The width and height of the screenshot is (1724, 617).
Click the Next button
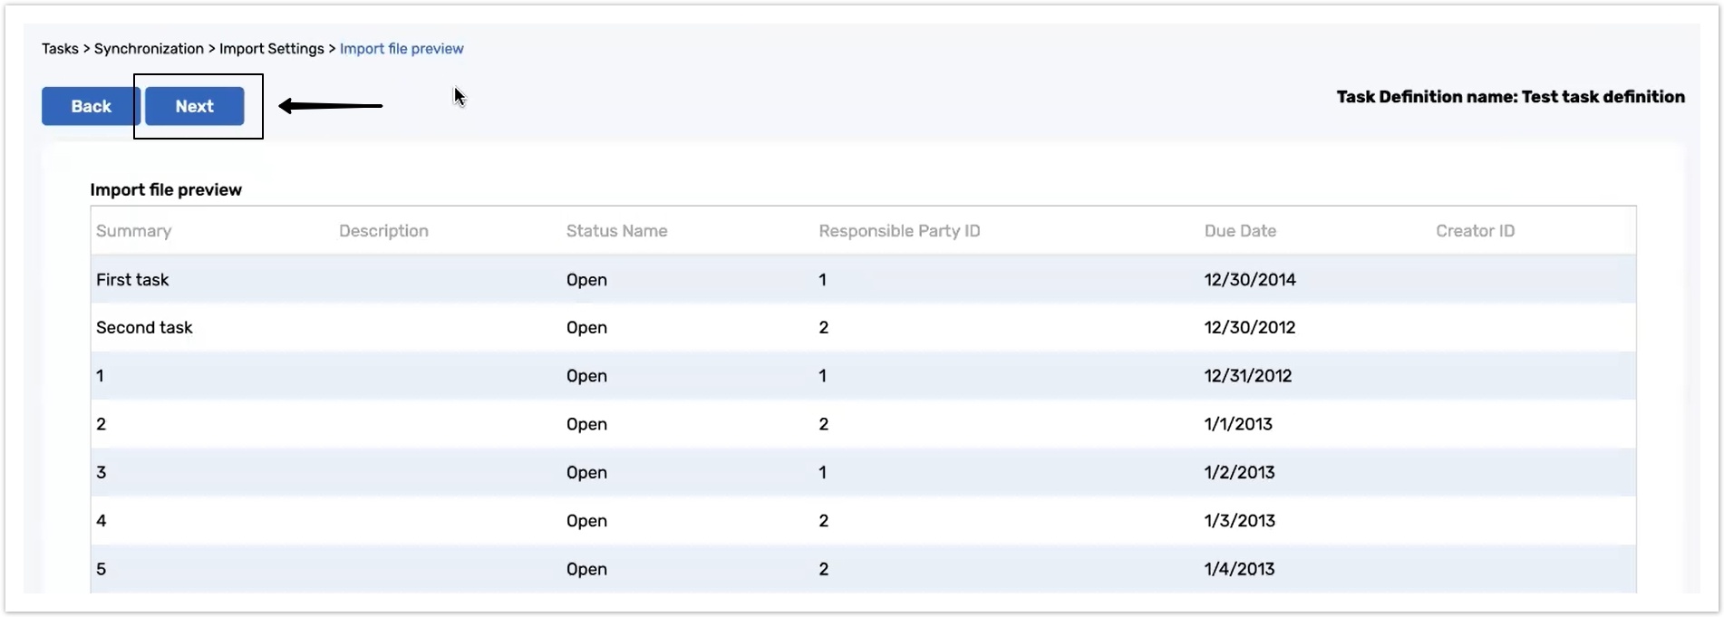195,107
